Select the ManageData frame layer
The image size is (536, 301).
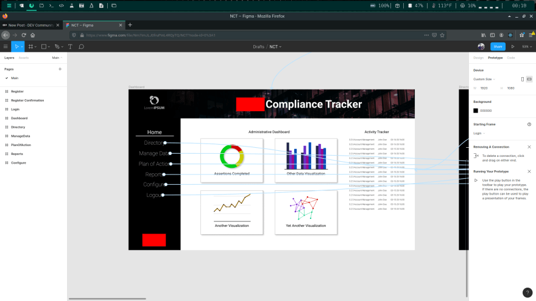[x=20, y=136]
